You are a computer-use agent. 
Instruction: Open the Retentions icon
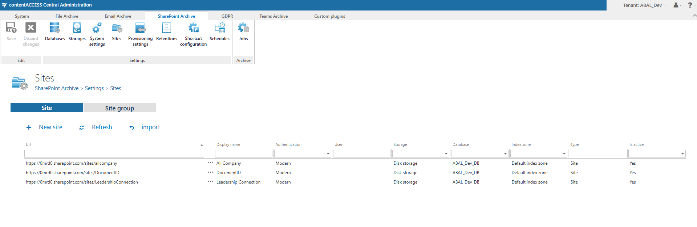[167, 28]
